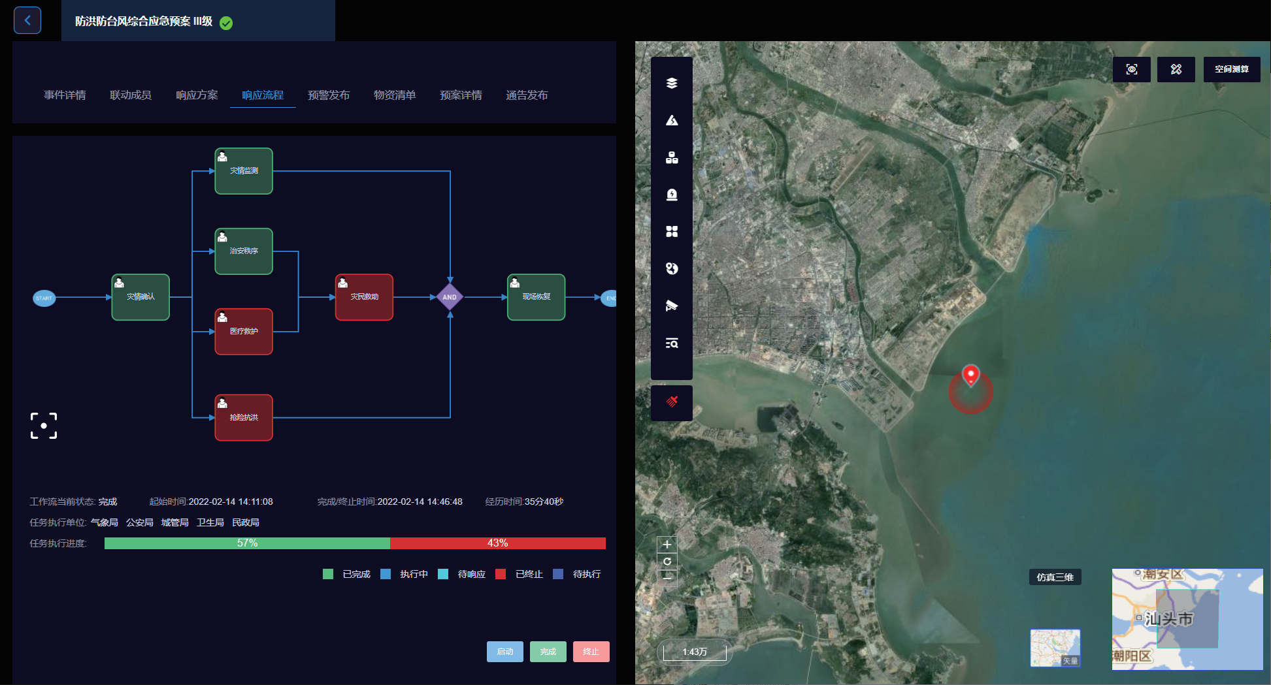Click the surveillance camera icon in map sidebar
This screenshot has width=1271, height=685.
point(671,306)
